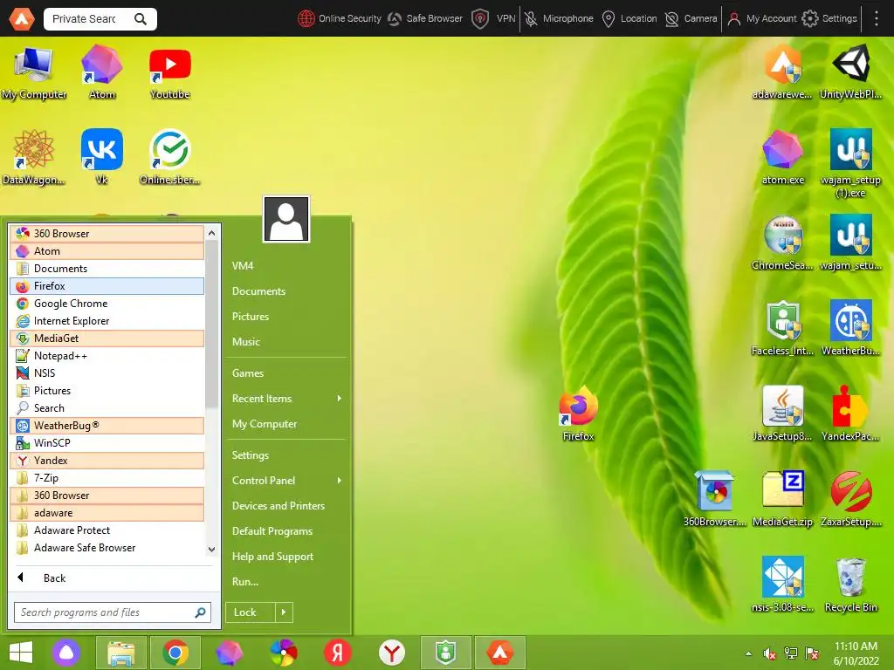Image resolution: width=894 pixels, height=670 pixels.
Task: Click the Search programs and files field
Action: point(113,612)
